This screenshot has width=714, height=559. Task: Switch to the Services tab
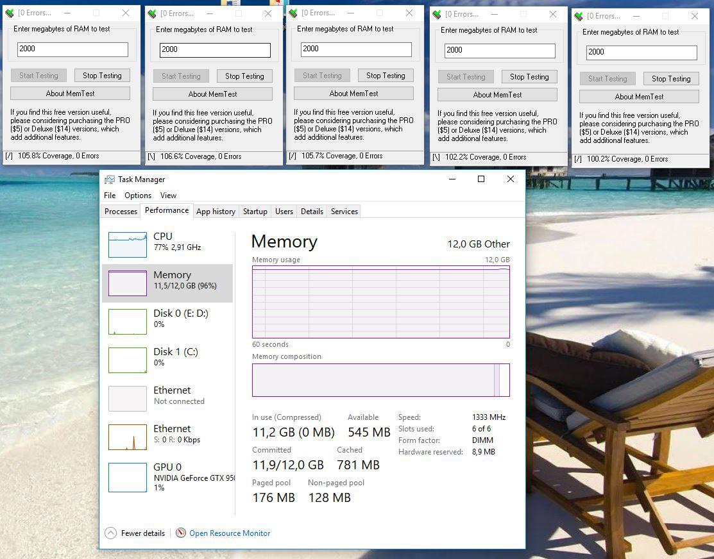(344, 212)
